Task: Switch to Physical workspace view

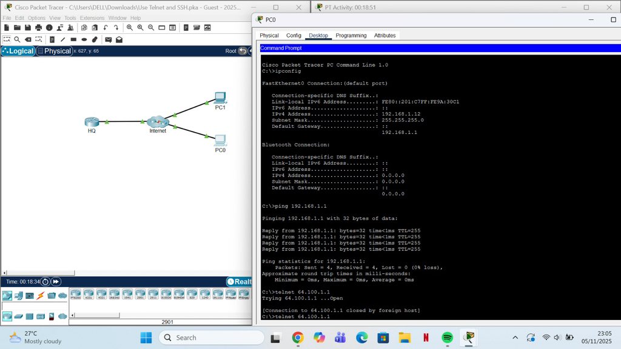Action: (x=55, y=51)
